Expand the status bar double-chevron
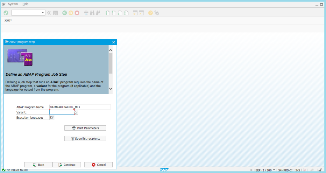Screen dimensions: 326x173 252,170
